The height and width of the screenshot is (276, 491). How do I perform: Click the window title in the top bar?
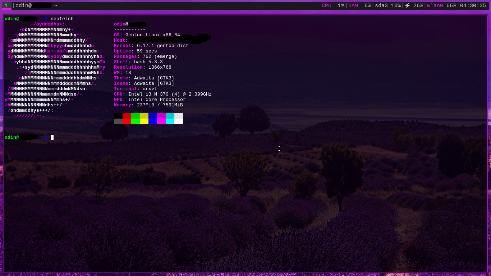pyautogui.click(x=36, y=6)
